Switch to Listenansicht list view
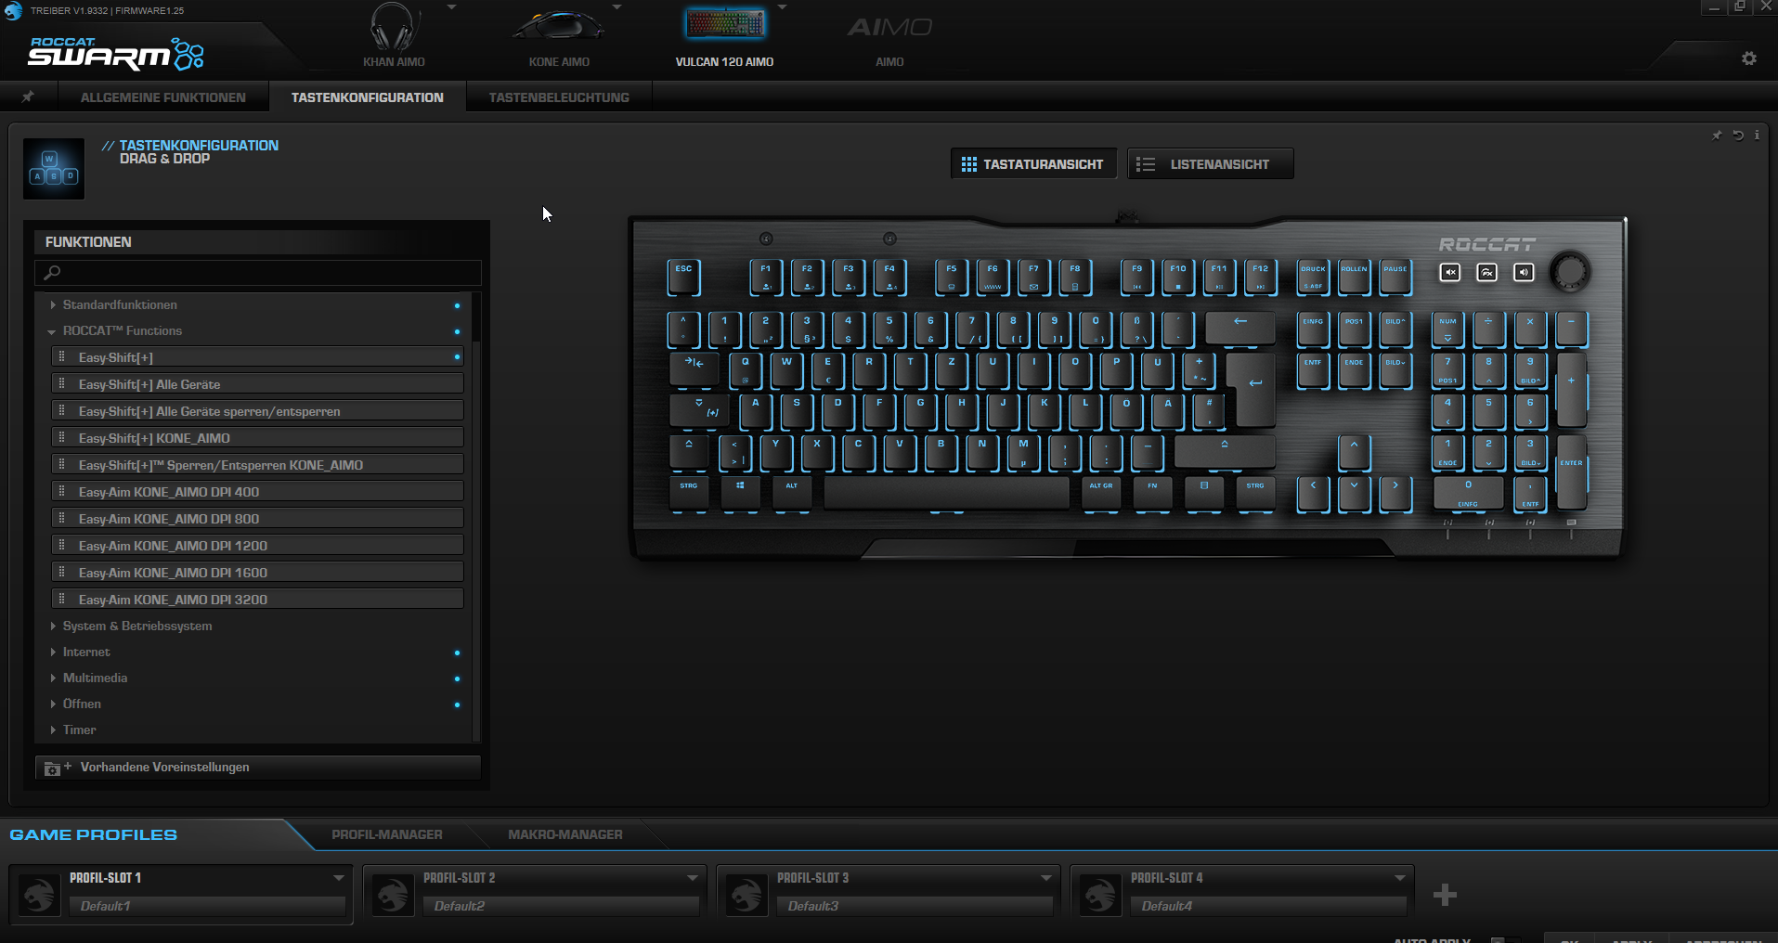This screenshot has width=1778, height=943. tap(1210, 164)
